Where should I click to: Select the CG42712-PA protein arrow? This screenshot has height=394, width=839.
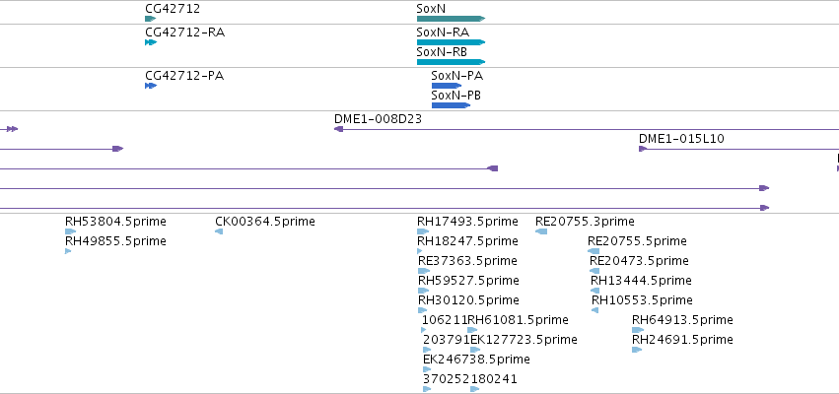point(151,86)
